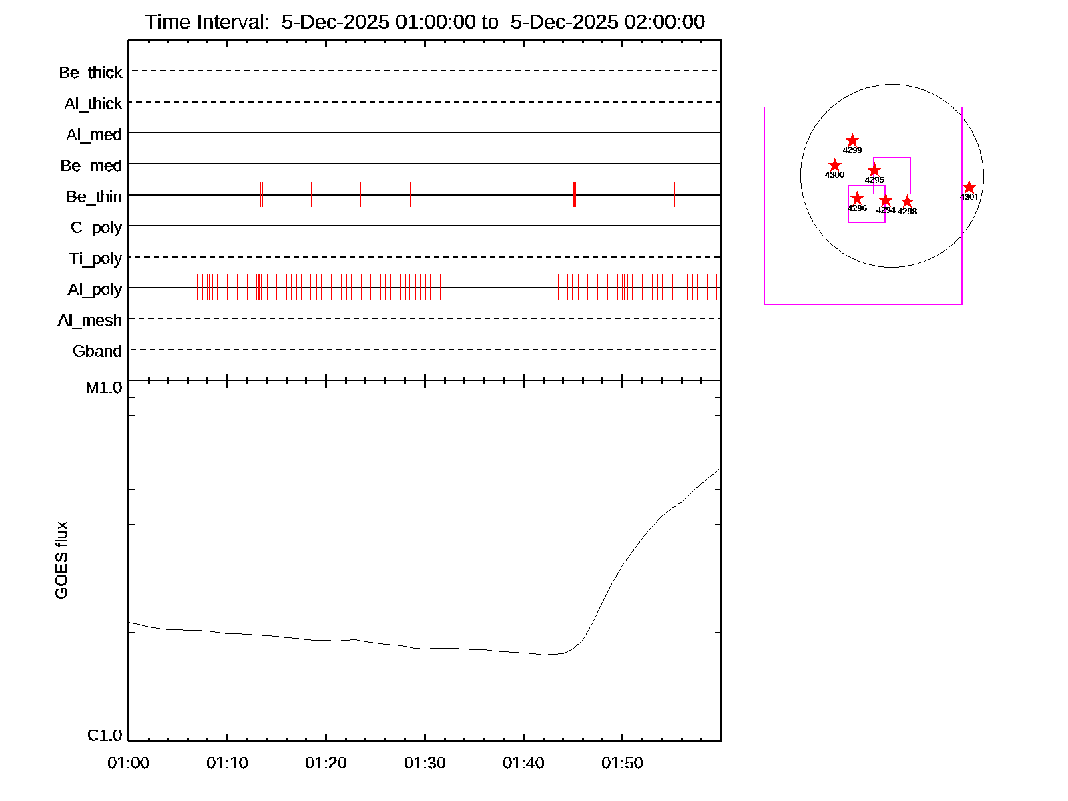Click the Time Interval plot title
This screenshot has height=801, width=1068.
(425, 22)
